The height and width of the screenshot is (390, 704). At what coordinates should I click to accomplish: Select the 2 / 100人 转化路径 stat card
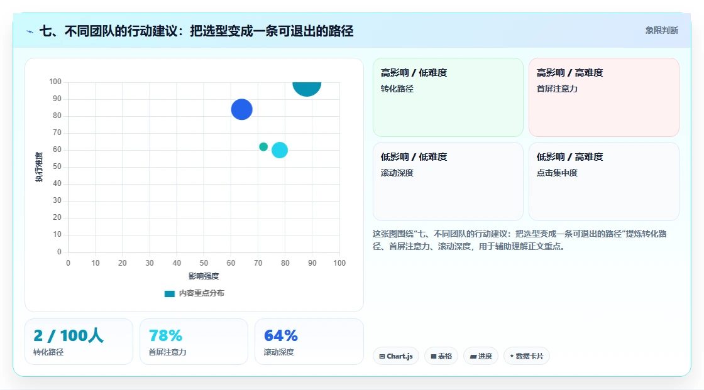click(x=79, y=342)
